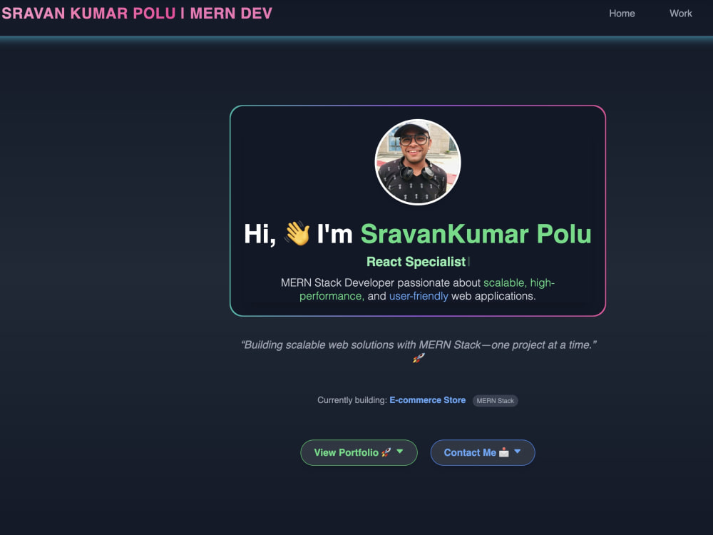Click the Contact Me button
This screenshot has height=535, width=713.
483,452
